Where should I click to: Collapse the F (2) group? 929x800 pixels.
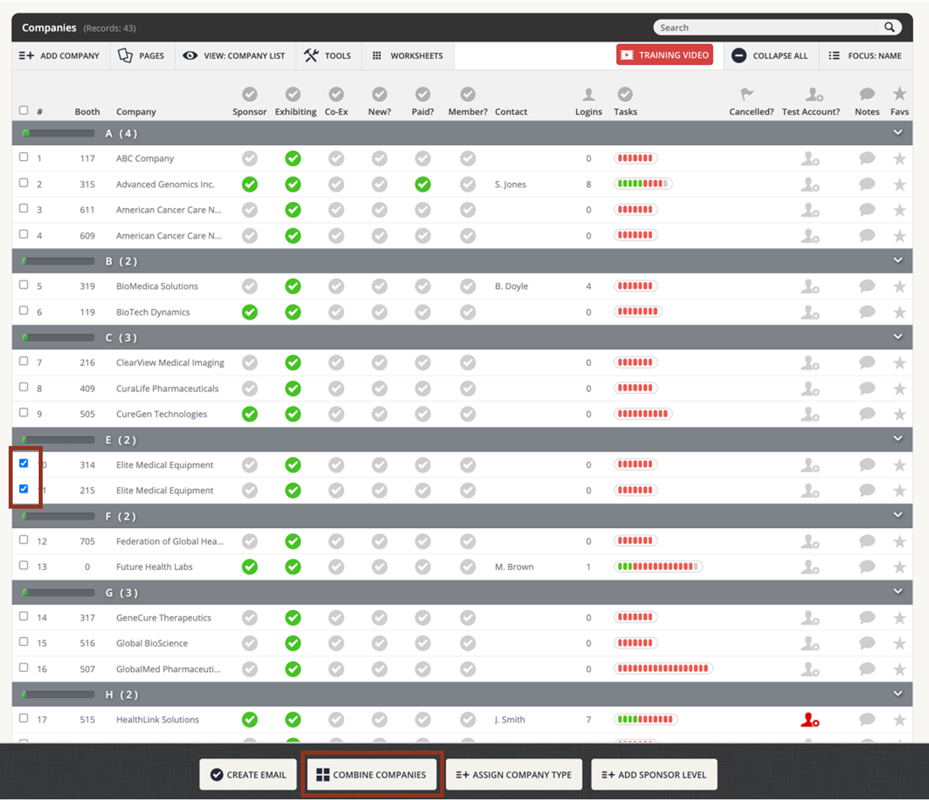click(x=898, y=515)
